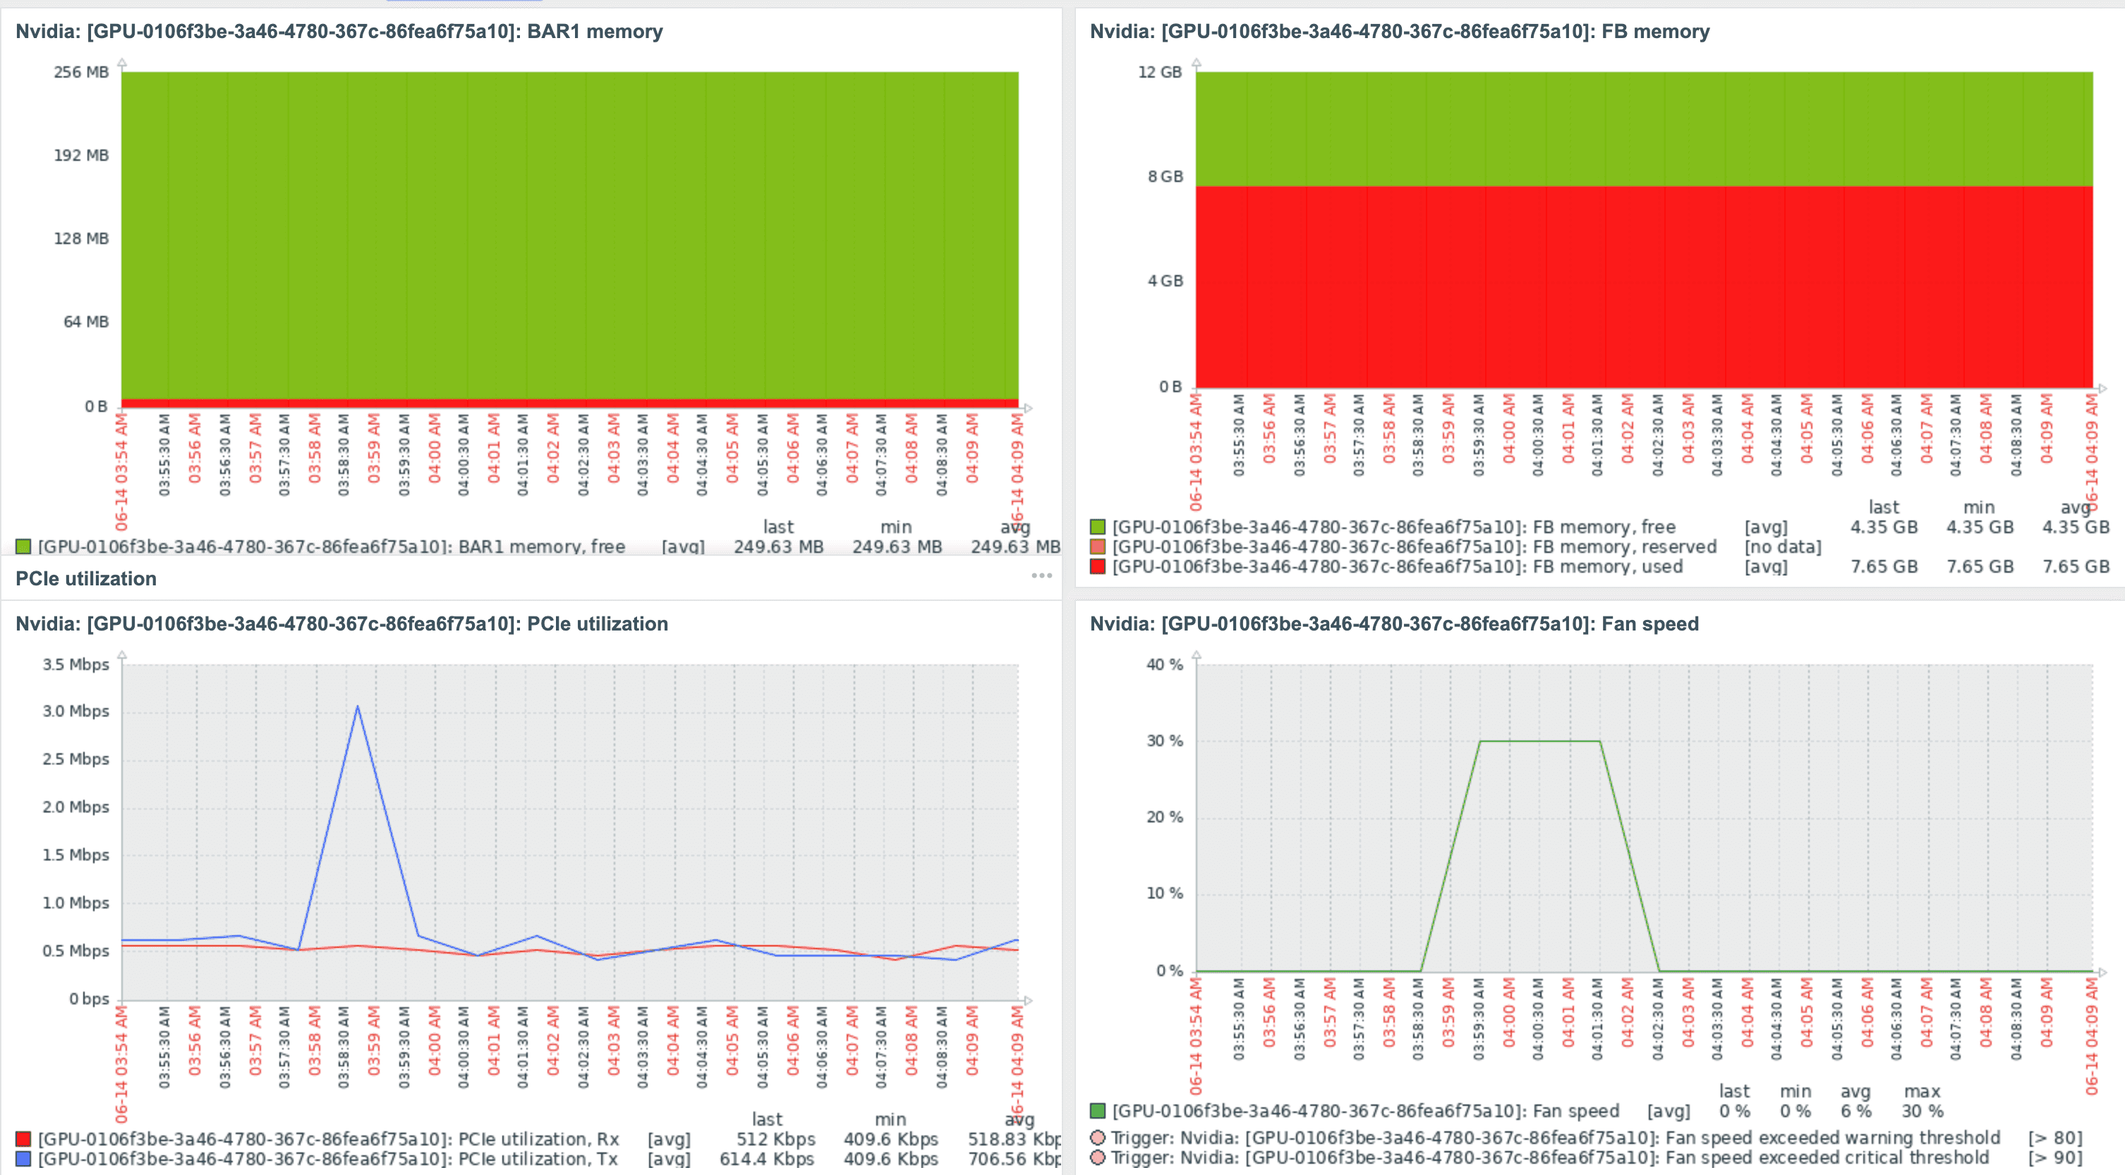Click the FB memory graph title
This screenshot has width=2125, height=1175.
coord(1399,31)
